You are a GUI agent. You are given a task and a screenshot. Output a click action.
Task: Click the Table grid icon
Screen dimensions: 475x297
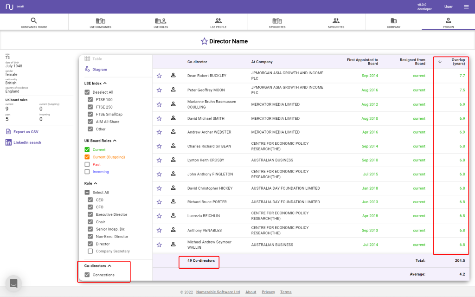point(87,58)
